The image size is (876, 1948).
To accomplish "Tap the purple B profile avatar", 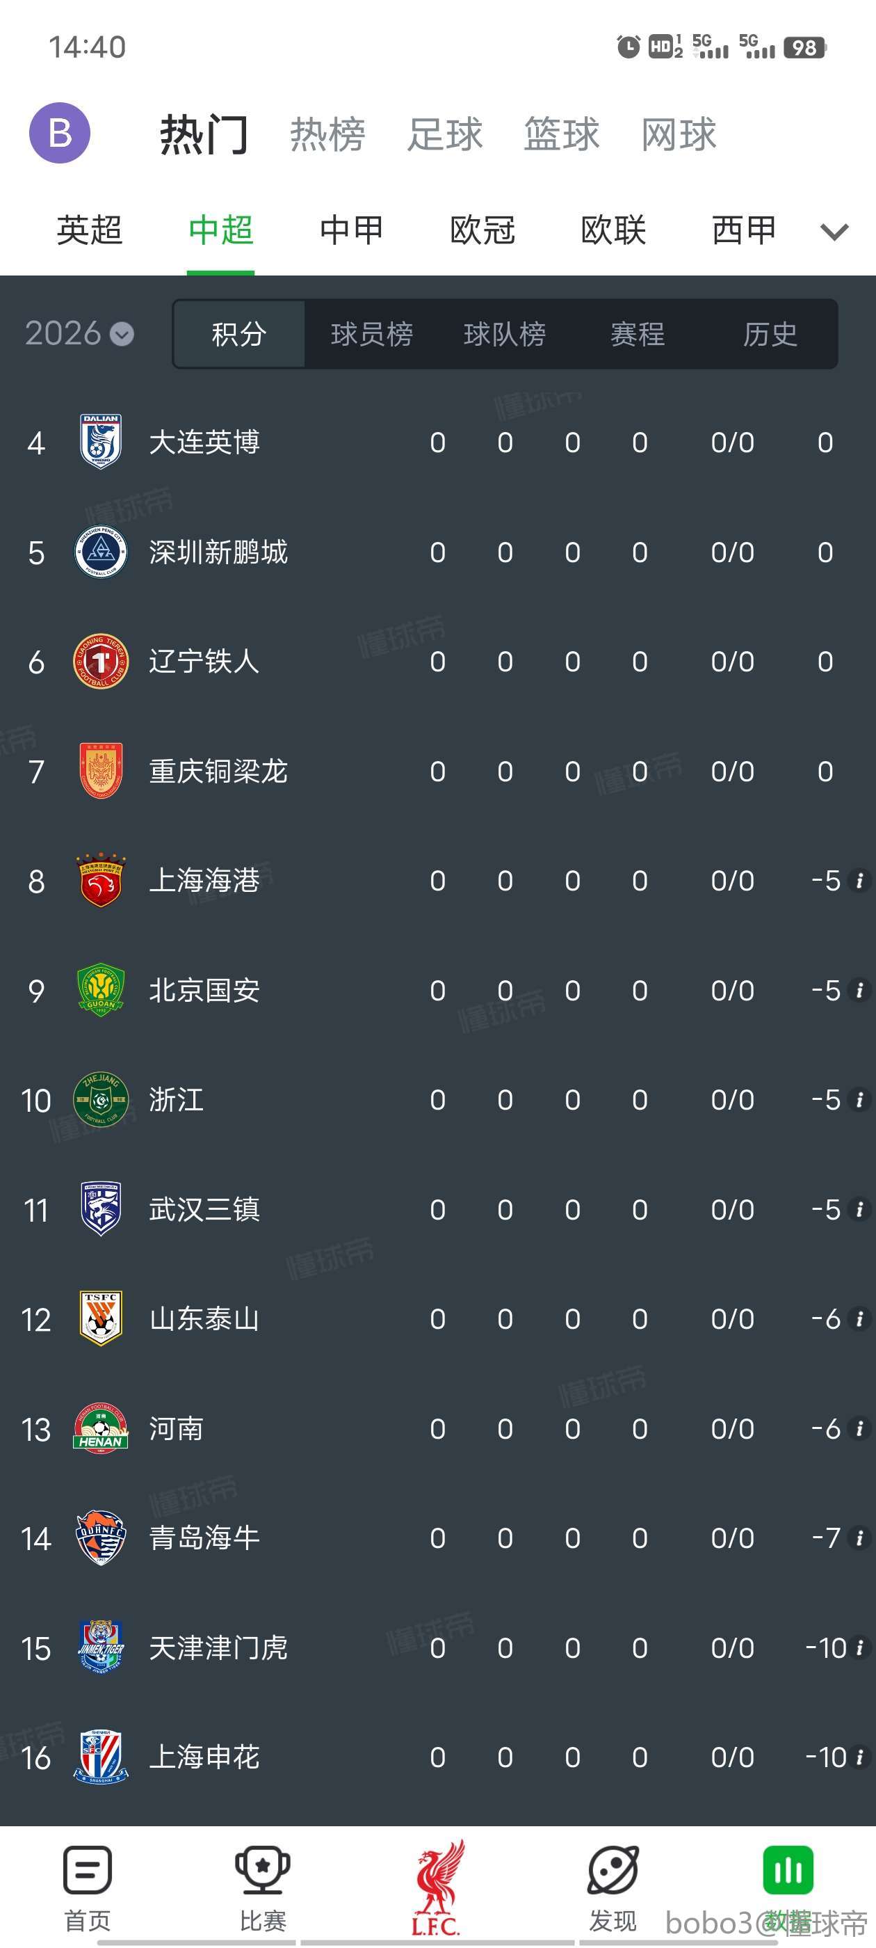I will pyautogui.click(x=60, y=133).
